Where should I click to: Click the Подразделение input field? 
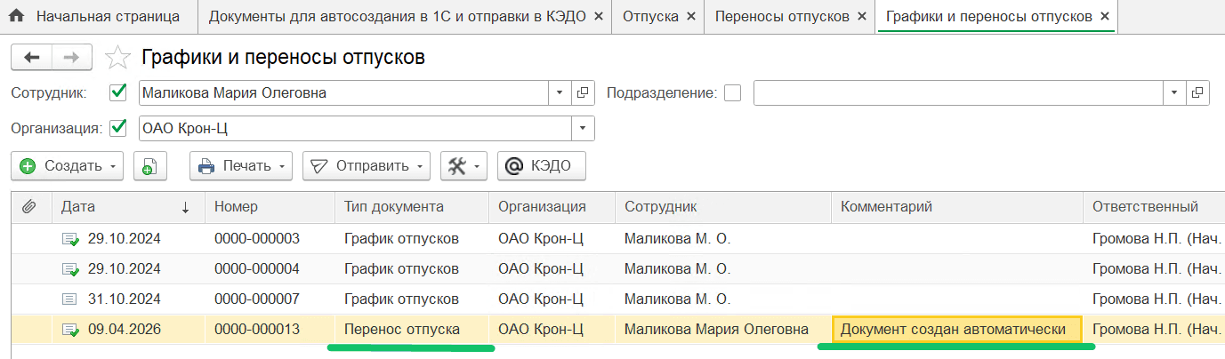tap(958, 92)
